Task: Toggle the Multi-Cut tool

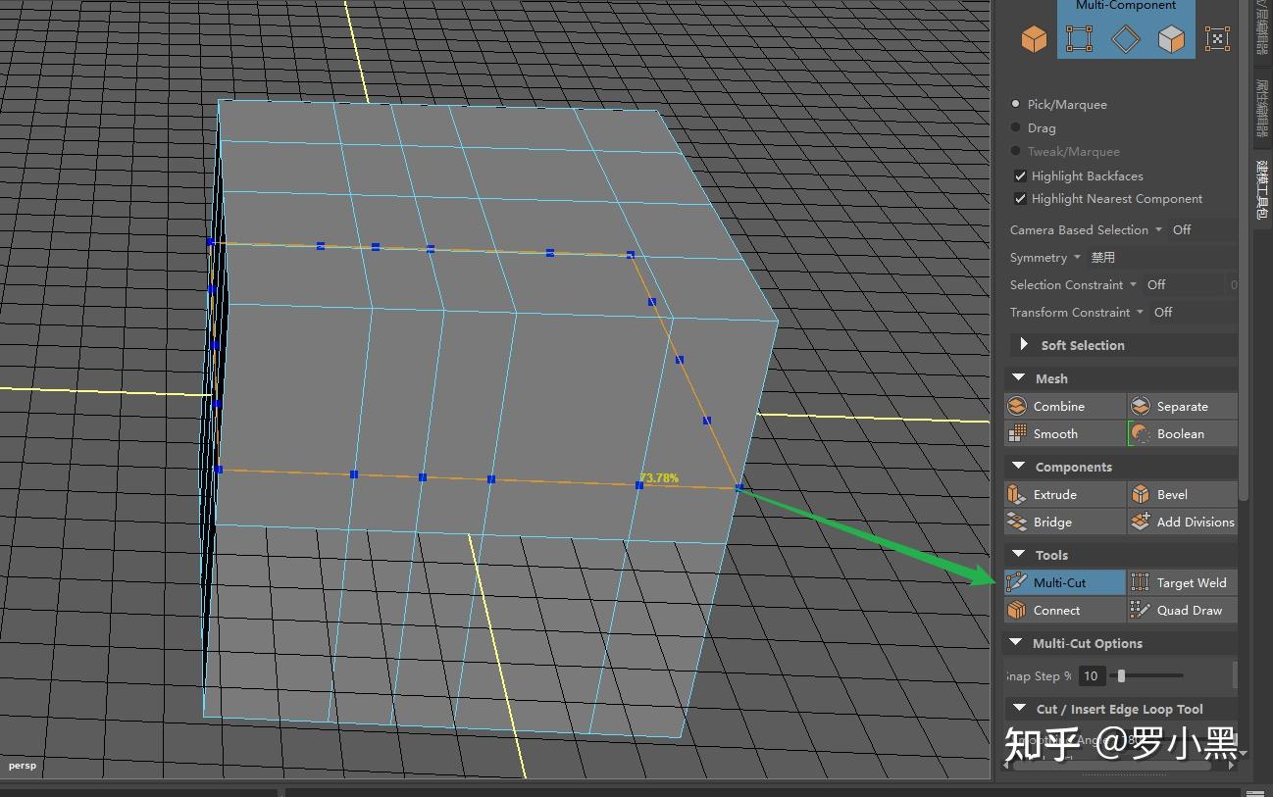Action: coord(1065,582)
